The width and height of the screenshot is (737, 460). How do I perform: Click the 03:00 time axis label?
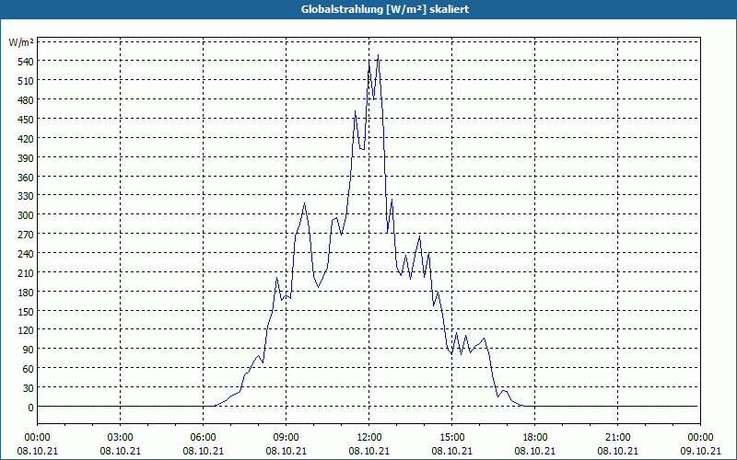[121, 438]
